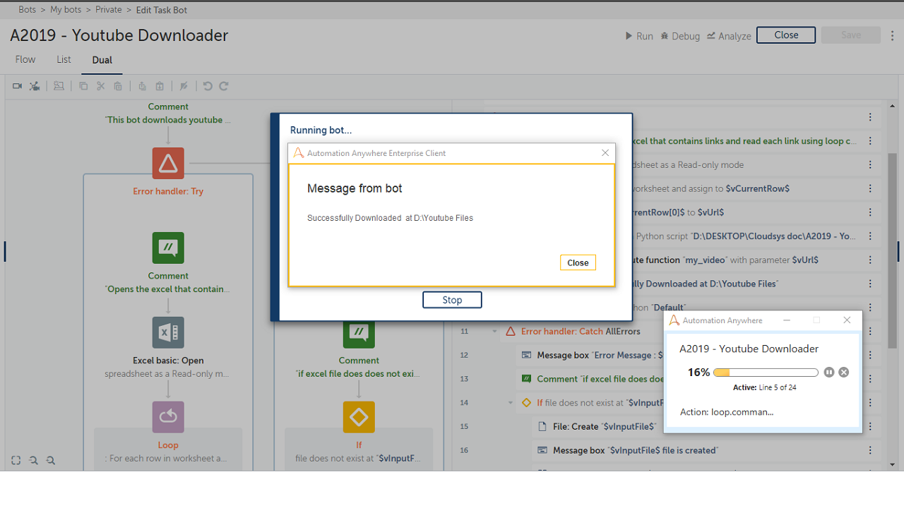Click the green Comment node above 'Opens the excel'
The width and height of the screenshot is (904, 508).
(168, 248)
